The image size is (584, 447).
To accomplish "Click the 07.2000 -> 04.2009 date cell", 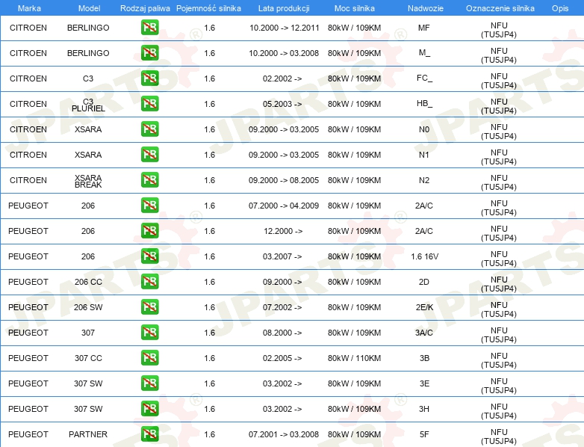I will click(x=284, y=206).
